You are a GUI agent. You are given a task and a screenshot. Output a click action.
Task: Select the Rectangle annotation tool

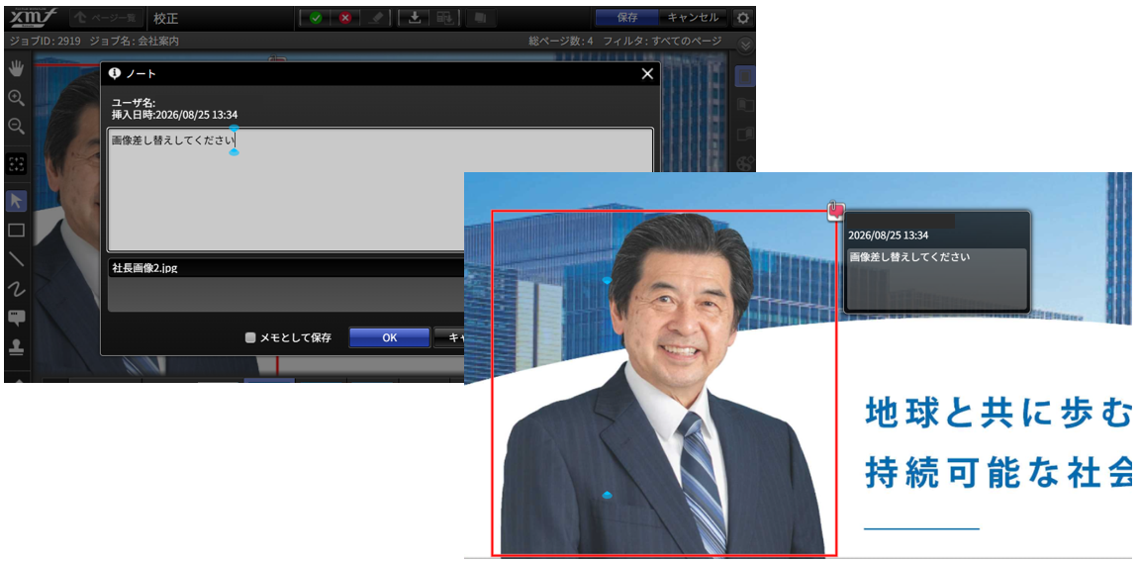tap(16, 231)
